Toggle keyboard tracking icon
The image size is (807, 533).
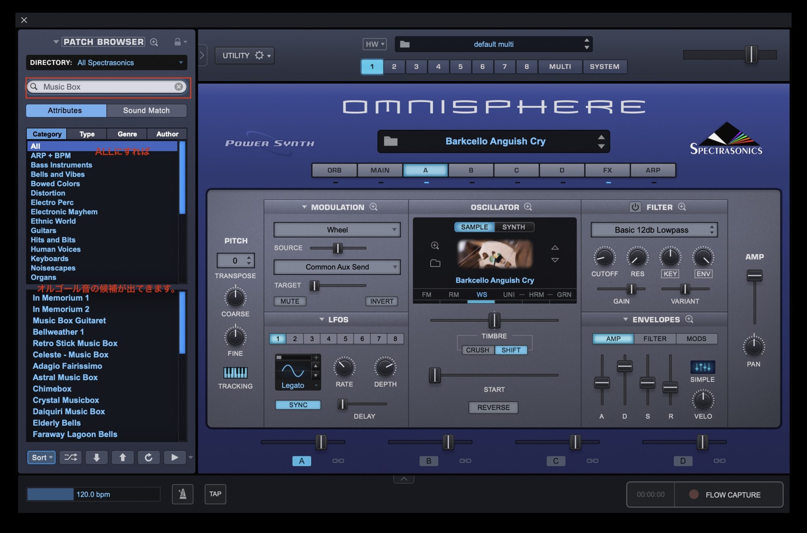(236, 373)
